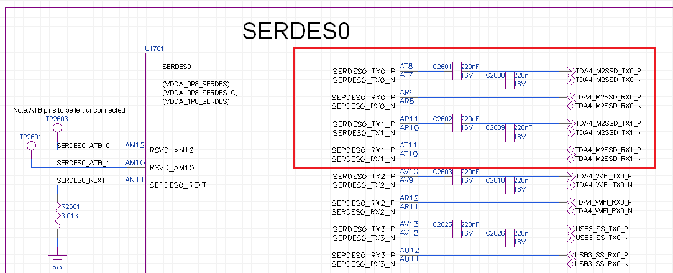Click the TDA4_M2SSD_TX1_N net port
The width and height of the screenshot is (673, 273).
(x=605, y=132)
